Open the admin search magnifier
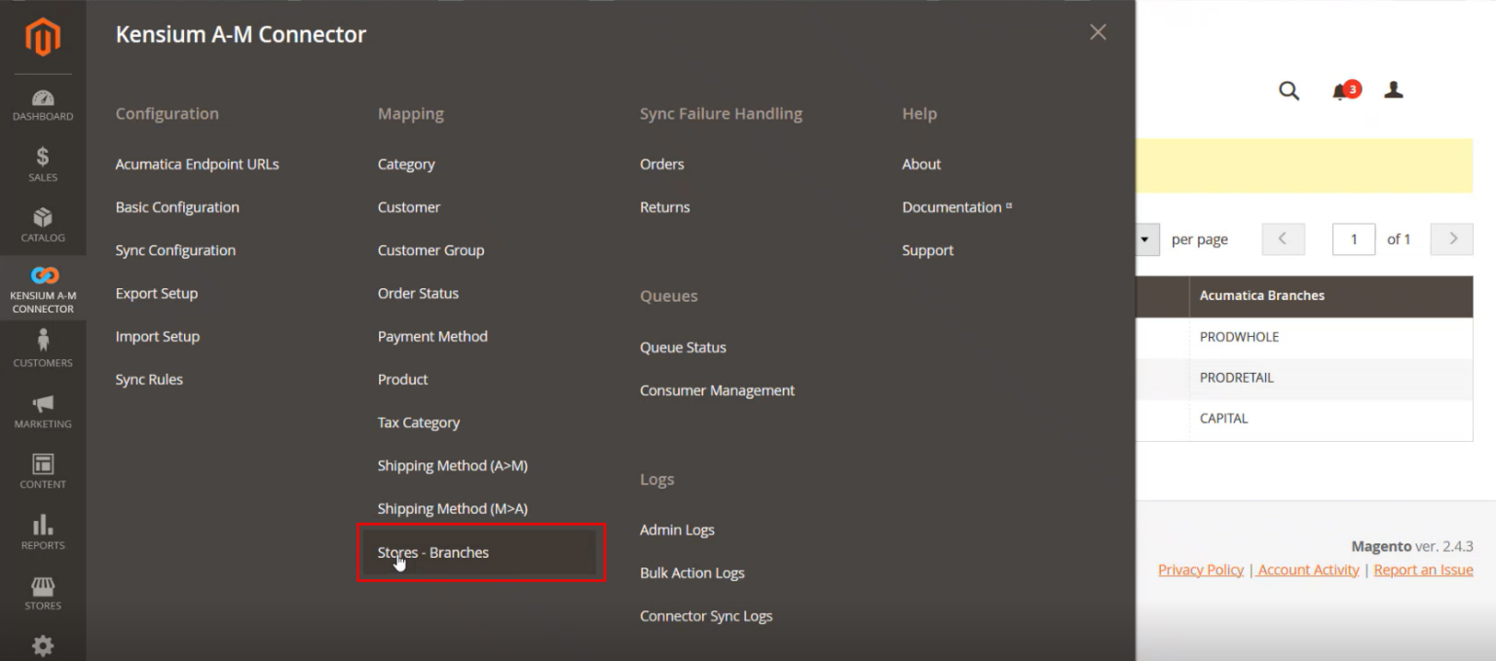Image resolution: width=1496 pixels, height=661 pixels. (x=1289, y=90)
